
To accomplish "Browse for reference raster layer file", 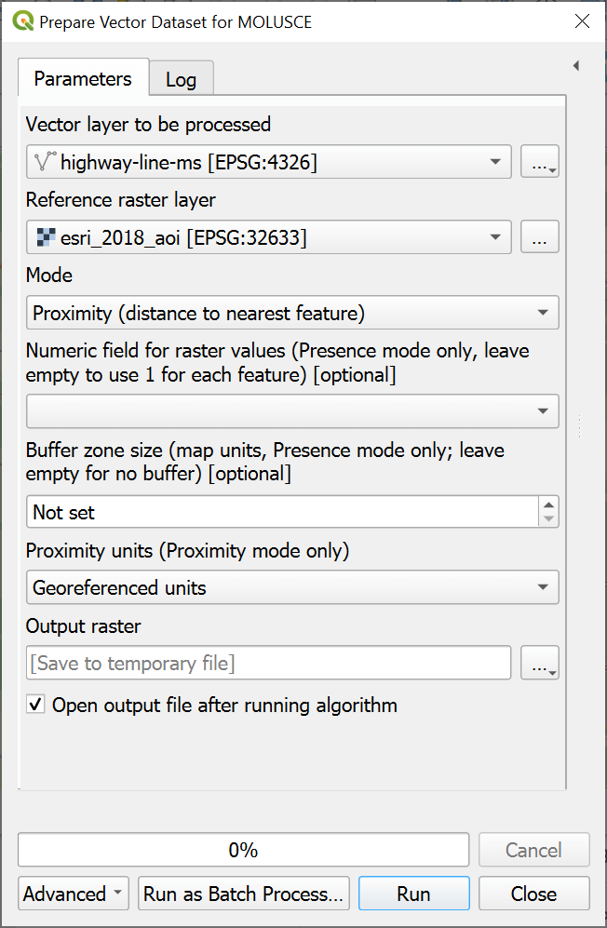I will [539, 237].
